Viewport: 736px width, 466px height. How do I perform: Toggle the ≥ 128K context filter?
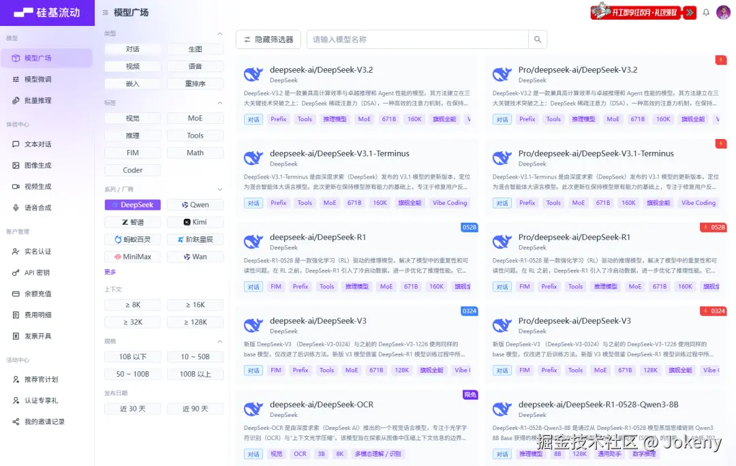pyautogui.click(x=196, y=322)
